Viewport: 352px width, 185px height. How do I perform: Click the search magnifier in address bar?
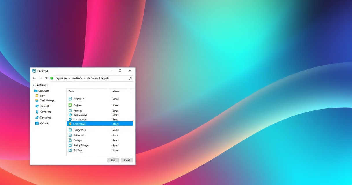[131, 78]
